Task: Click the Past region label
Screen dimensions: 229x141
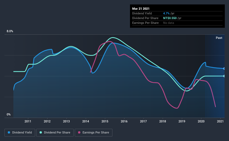Action: [219, 38]
